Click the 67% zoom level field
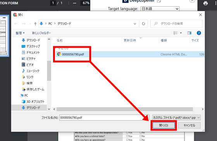Screen dimensions: 217x141 86,3
